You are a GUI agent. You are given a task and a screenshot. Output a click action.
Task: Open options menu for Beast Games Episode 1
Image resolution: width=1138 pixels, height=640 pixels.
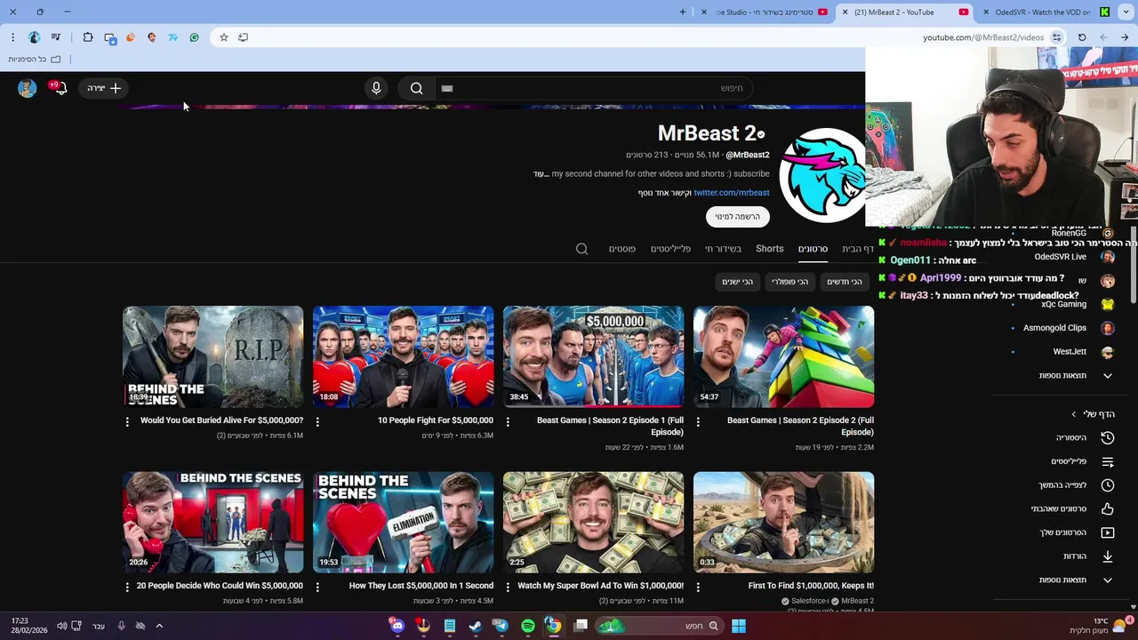508,421
